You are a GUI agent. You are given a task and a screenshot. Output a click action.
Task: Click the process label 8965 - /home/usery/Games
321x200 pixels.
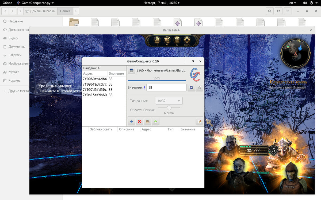pos(161,70)
